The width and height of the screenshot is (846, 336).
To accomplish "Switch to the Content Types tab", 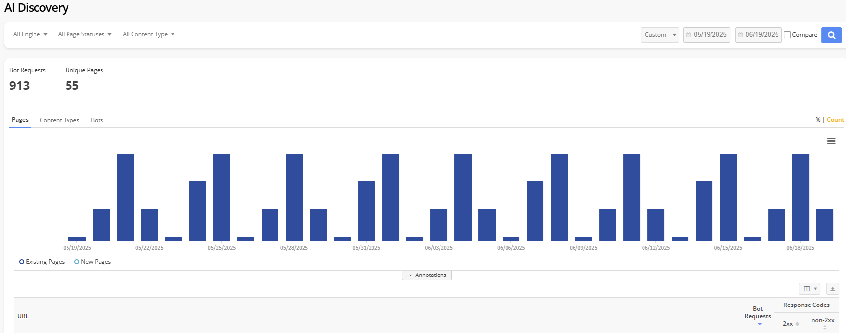I will click(59, 120).
